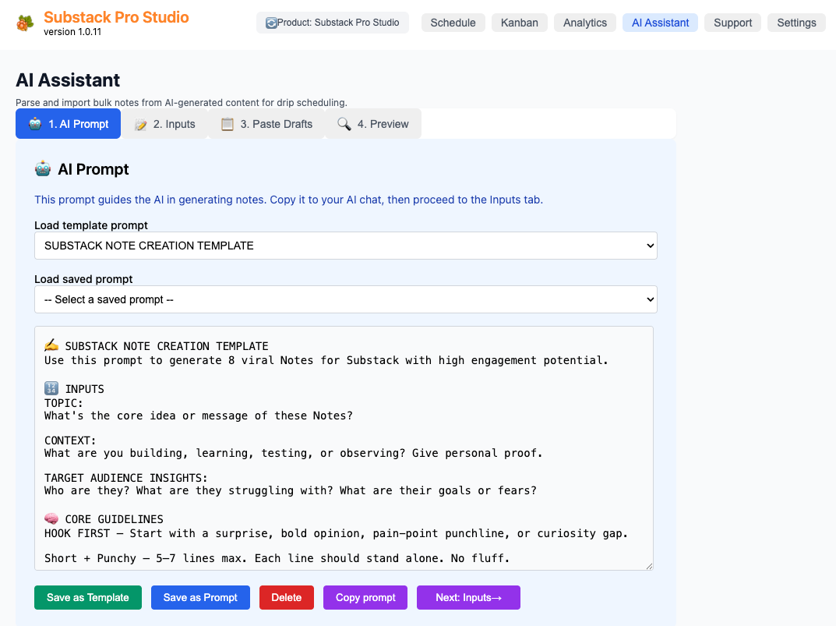Screen dimensions: 836x626
Task: Click the TOPIC: line in prompt
Action: [x=64, y=403]
